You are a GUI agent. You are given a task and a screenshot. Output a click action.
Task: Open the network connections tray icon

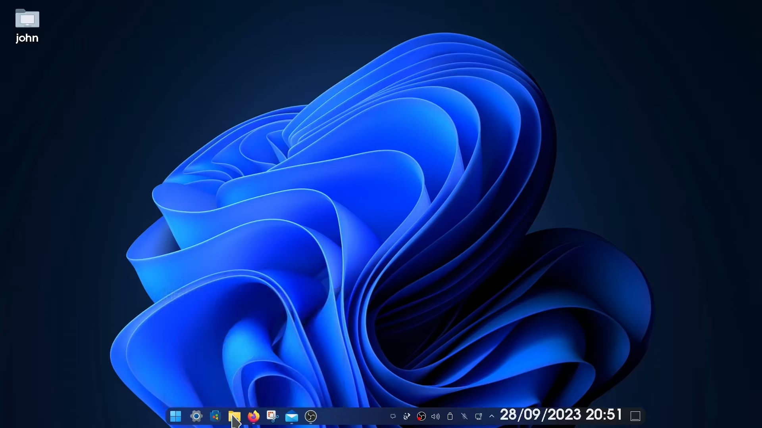pos(478,416)
